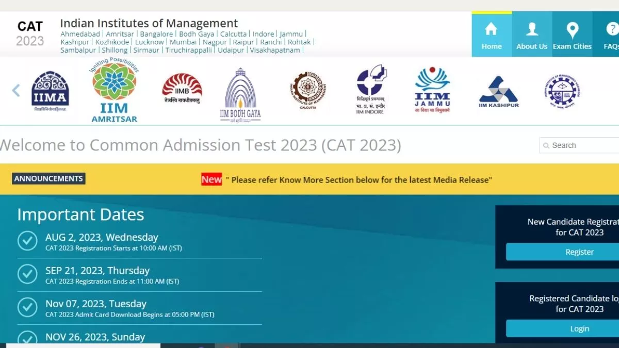Open the Nagpur header link
Screen dimensions: 619x348
tap(215, 42)
